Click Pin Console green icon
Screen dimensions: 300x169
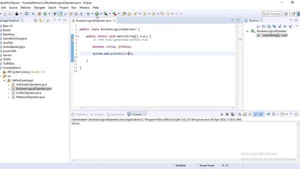[268, 115]
